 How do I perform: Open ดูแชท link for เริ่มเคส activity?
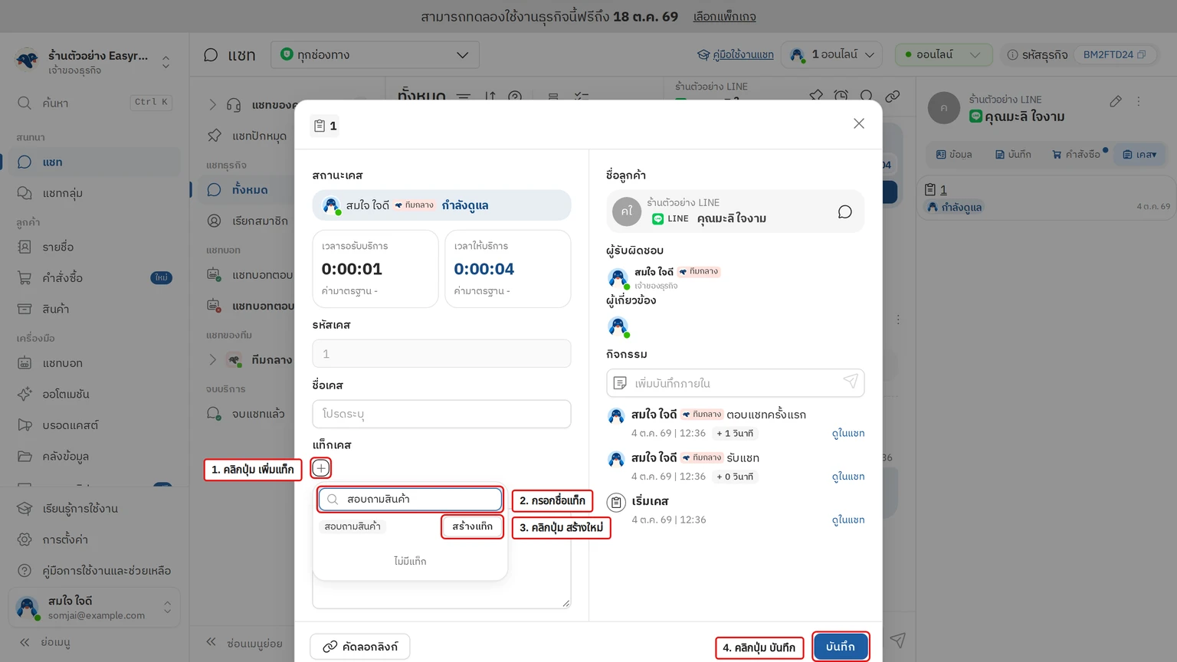848,519
